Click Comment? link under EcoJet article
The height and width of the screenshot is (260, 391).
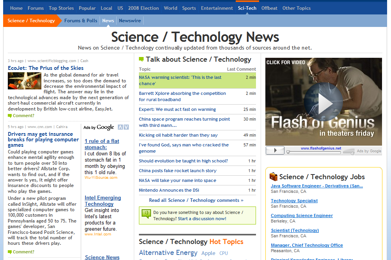tap(23, 116)
